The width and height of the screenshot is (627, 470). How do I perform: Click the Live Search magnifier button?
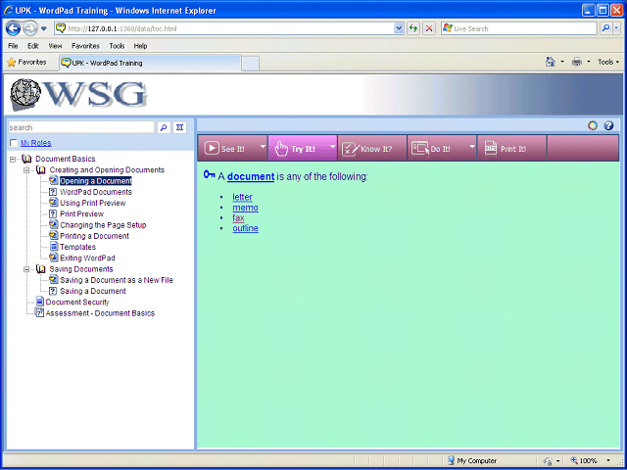pyautogui.click(x=606, y=28)
